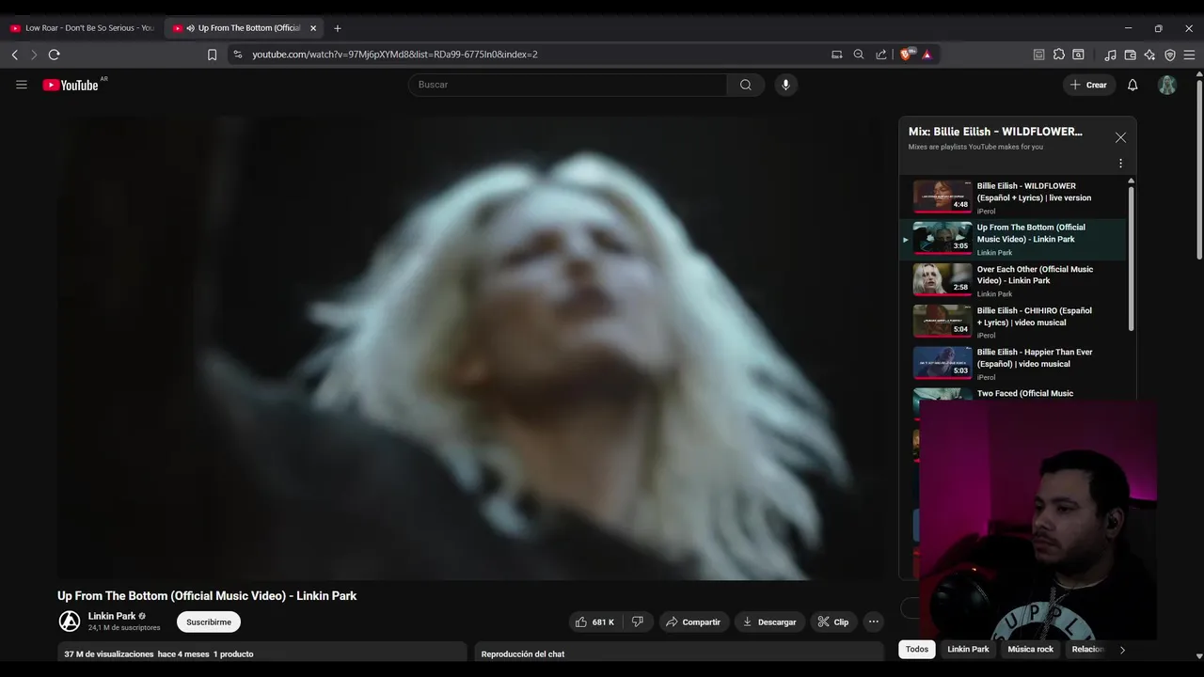Click the video player to pause

470,348
